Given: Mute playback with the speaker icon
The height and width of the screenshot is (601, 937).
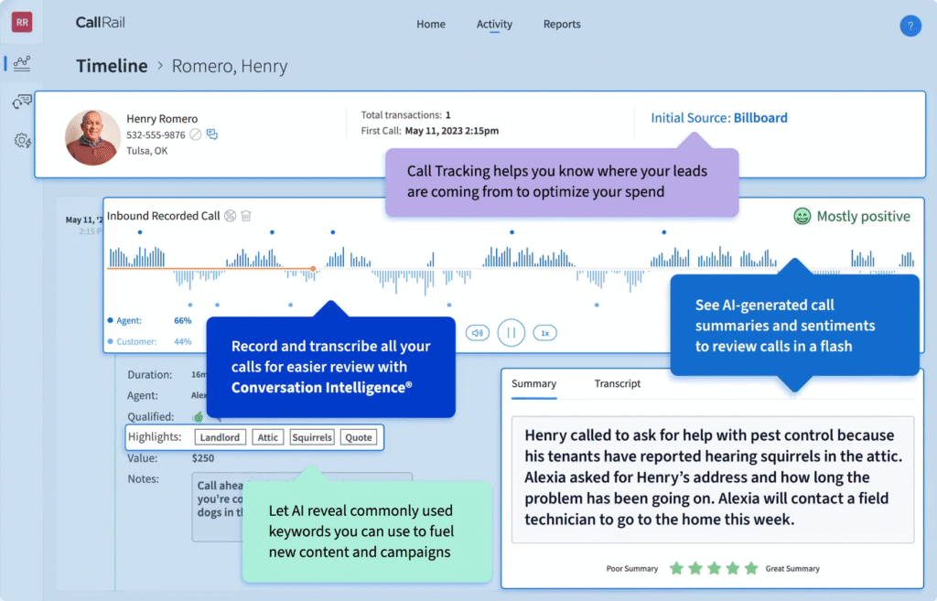Looking at the screenshot, I should click(477, 333).
